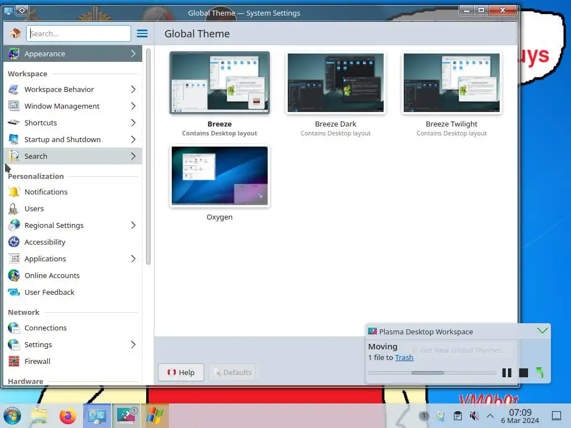Collapse the Plasma Desktop Workspace notification

(x=542, y=331)
